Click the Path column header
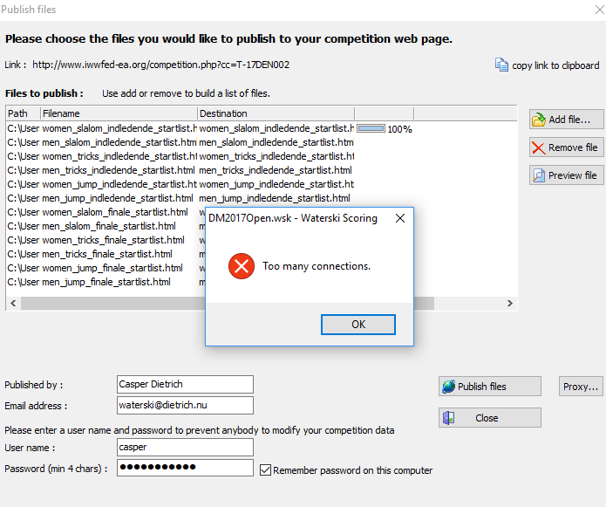The width and height of the screenshot is (606, 507). [22, 113]
